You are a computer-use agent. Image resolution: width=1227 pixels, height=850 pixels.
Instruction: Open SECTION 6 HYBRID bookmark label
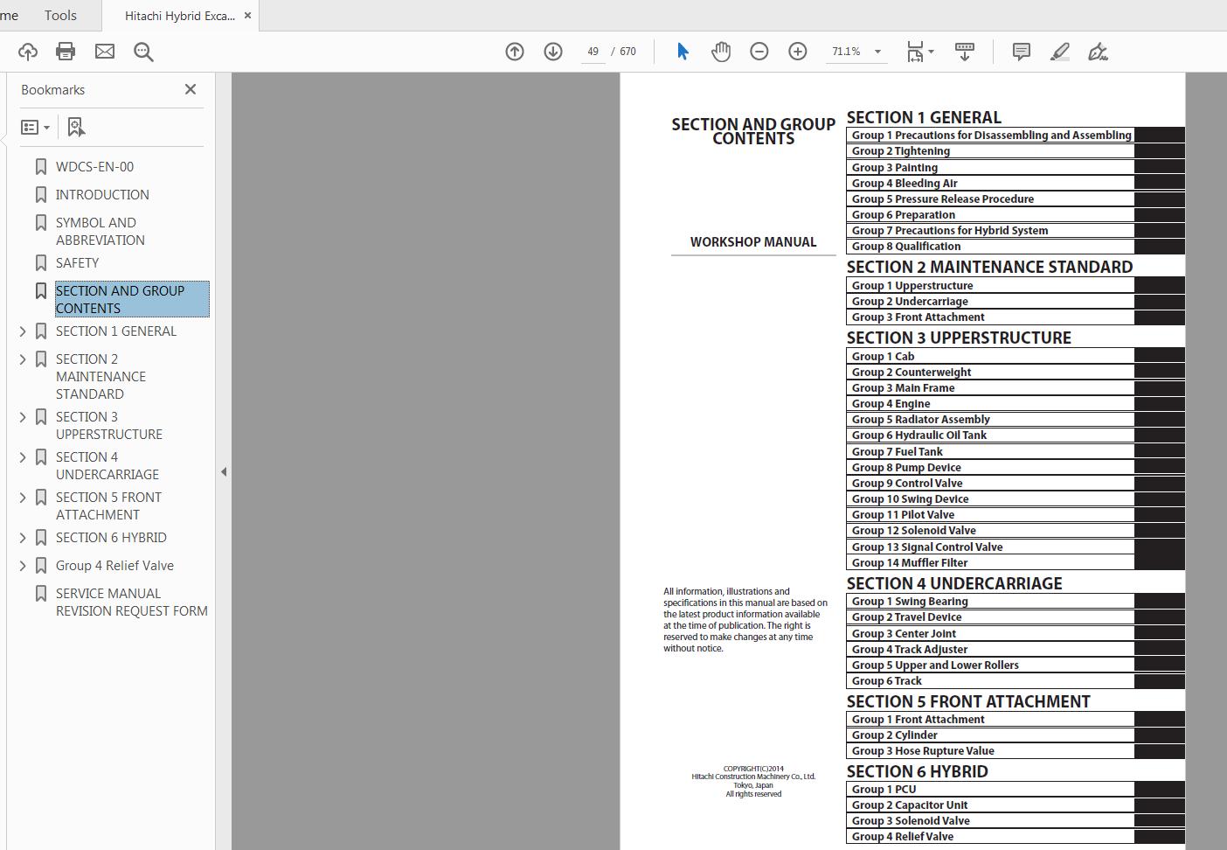tap(111, 538)
